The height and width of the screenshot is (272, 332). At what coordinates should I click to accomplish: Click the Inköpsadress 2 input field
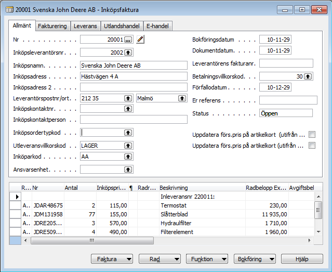(x=134, y=87)
